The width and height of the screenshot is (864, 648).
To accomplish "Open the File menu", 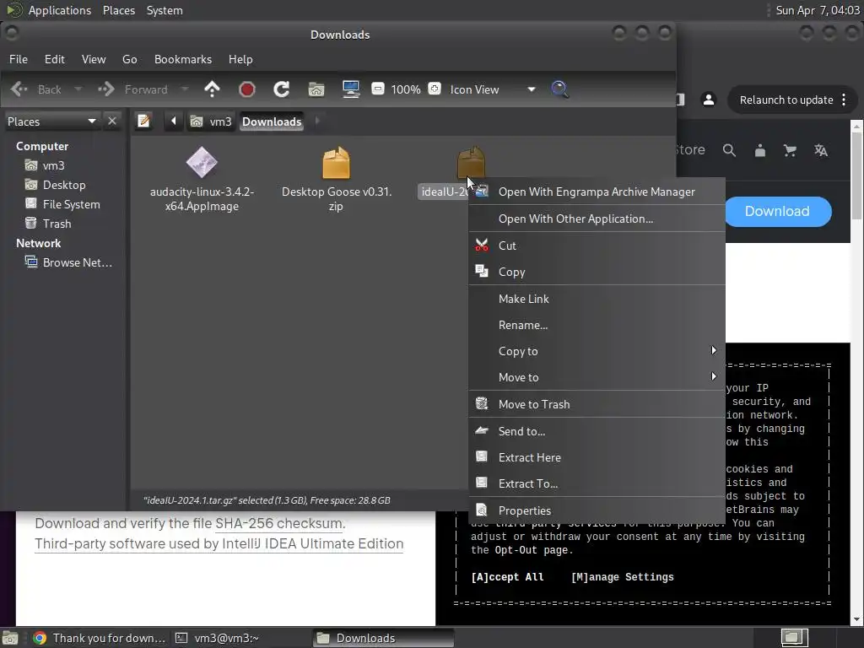I will point(19,59).
